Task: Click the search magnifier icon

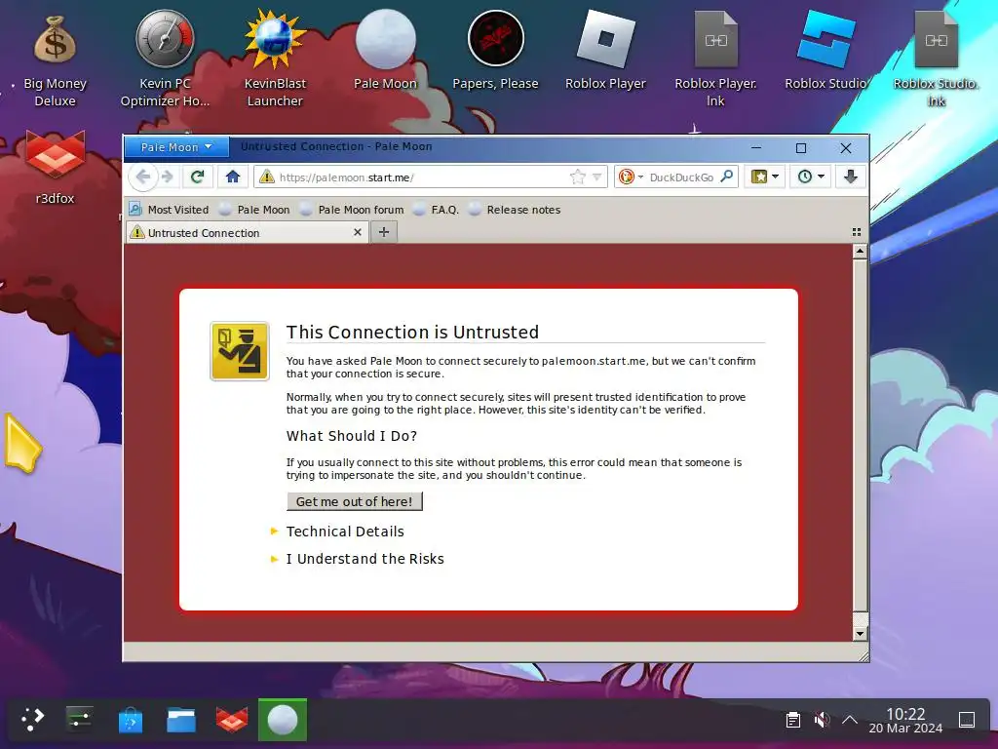Action: coord(727,177)
